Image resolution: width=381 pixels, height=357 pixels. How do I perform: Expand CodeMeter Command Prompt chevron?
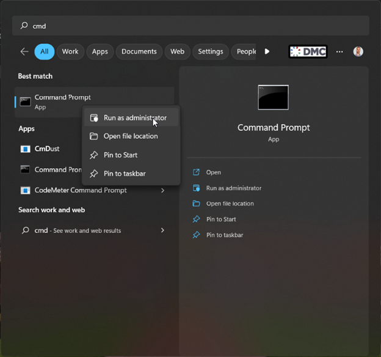pos(162,190)
